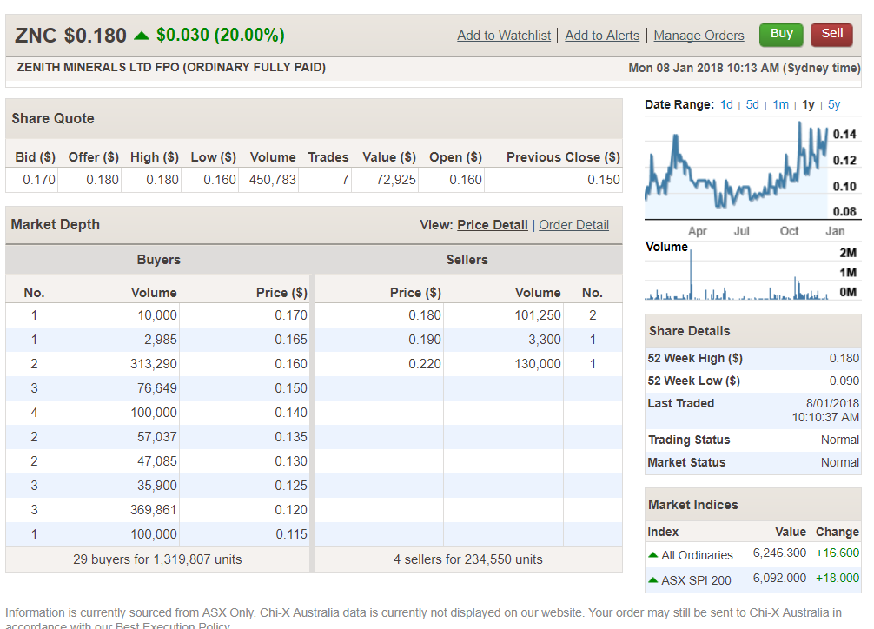874x629 pixels.
Task: Select the 5d date range
Action: point(752,105)
